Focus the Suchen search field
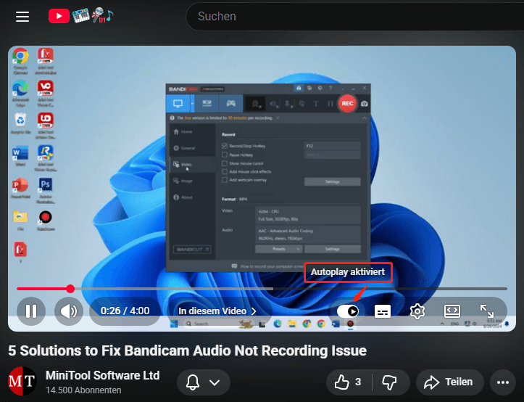 [x=354, y=16]
